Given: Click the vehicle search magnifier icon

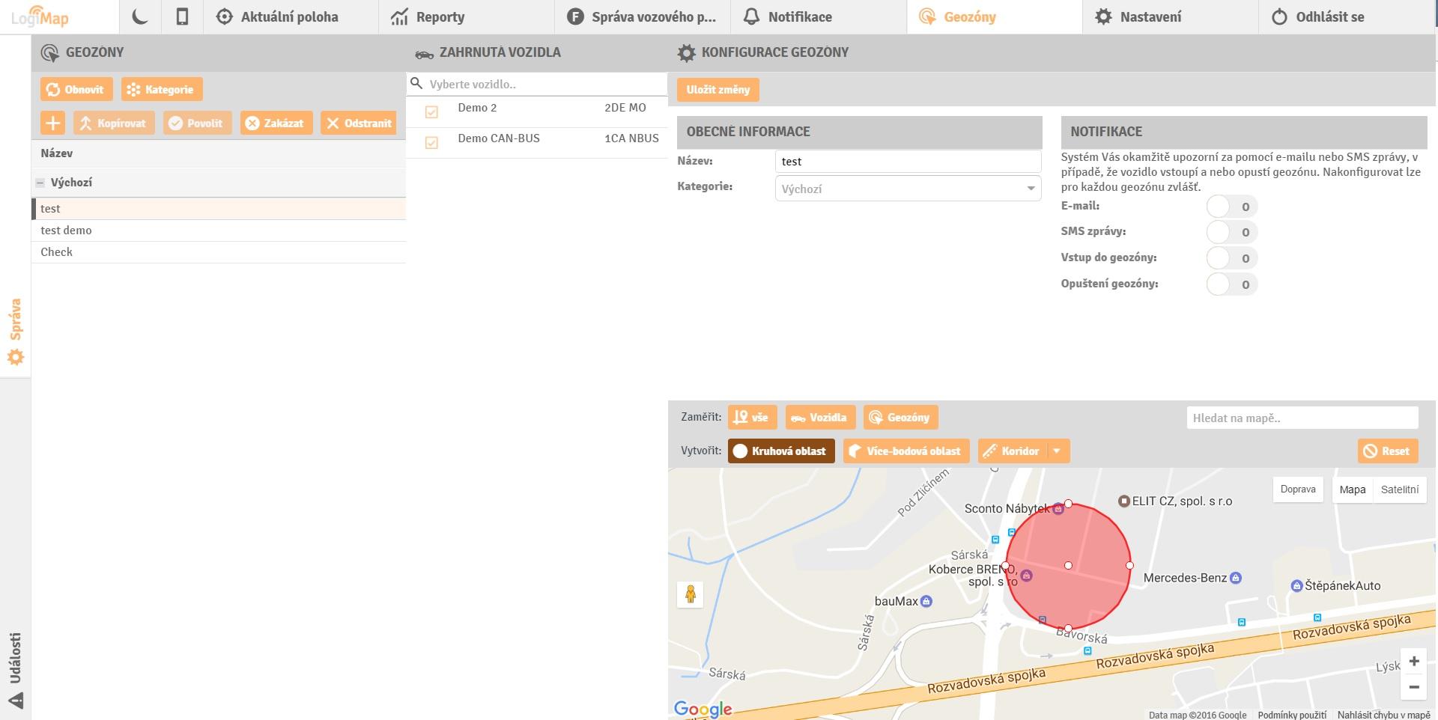Looking at the screenshot, I should 416,83.
